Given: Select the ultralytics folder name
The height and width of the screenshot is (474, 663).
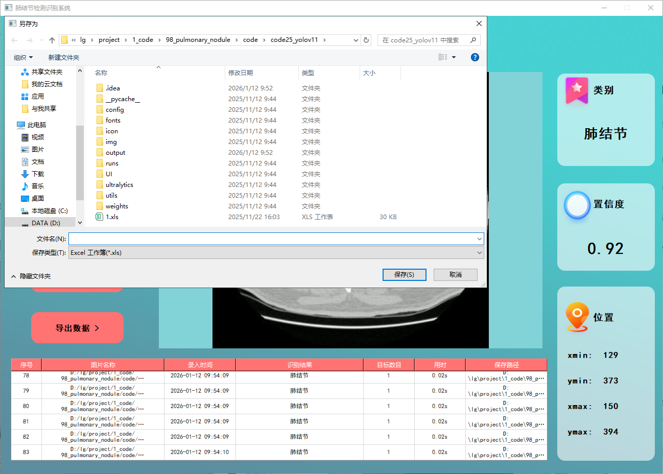Looking at the screenshot, I should point(120,184).
